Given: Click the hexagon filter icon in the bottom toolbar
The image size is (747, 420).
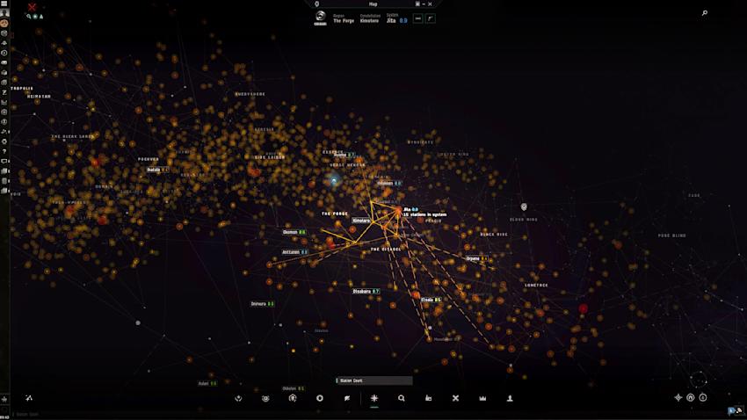Looking at the screenshot, I should (x=293, y=398).
